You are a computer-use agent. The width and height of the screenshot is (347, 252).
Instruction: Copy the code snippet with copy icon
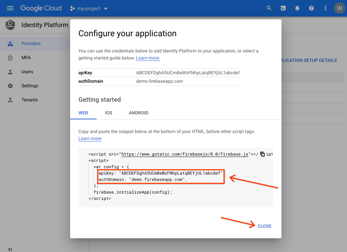[x=262, y=154]
